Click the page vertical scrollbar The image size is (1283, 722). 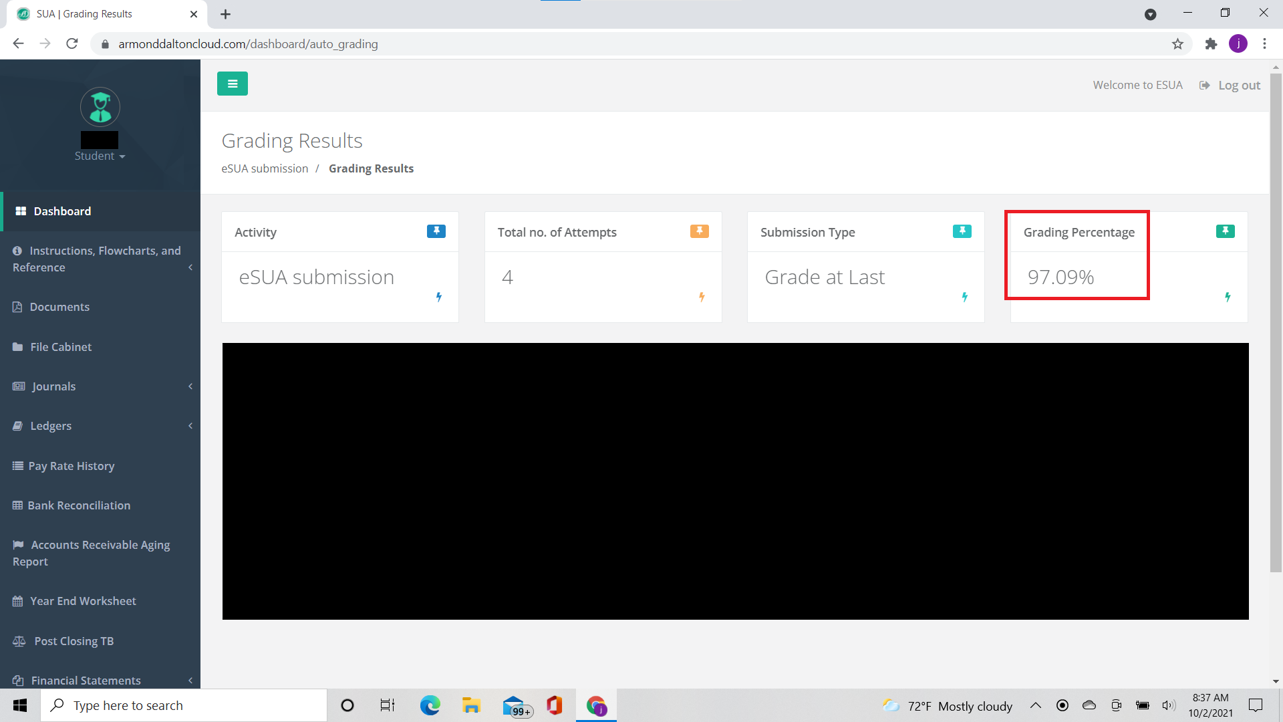(x=1276, y=321)
